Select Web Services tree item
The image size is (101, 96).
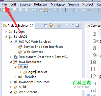33,52
